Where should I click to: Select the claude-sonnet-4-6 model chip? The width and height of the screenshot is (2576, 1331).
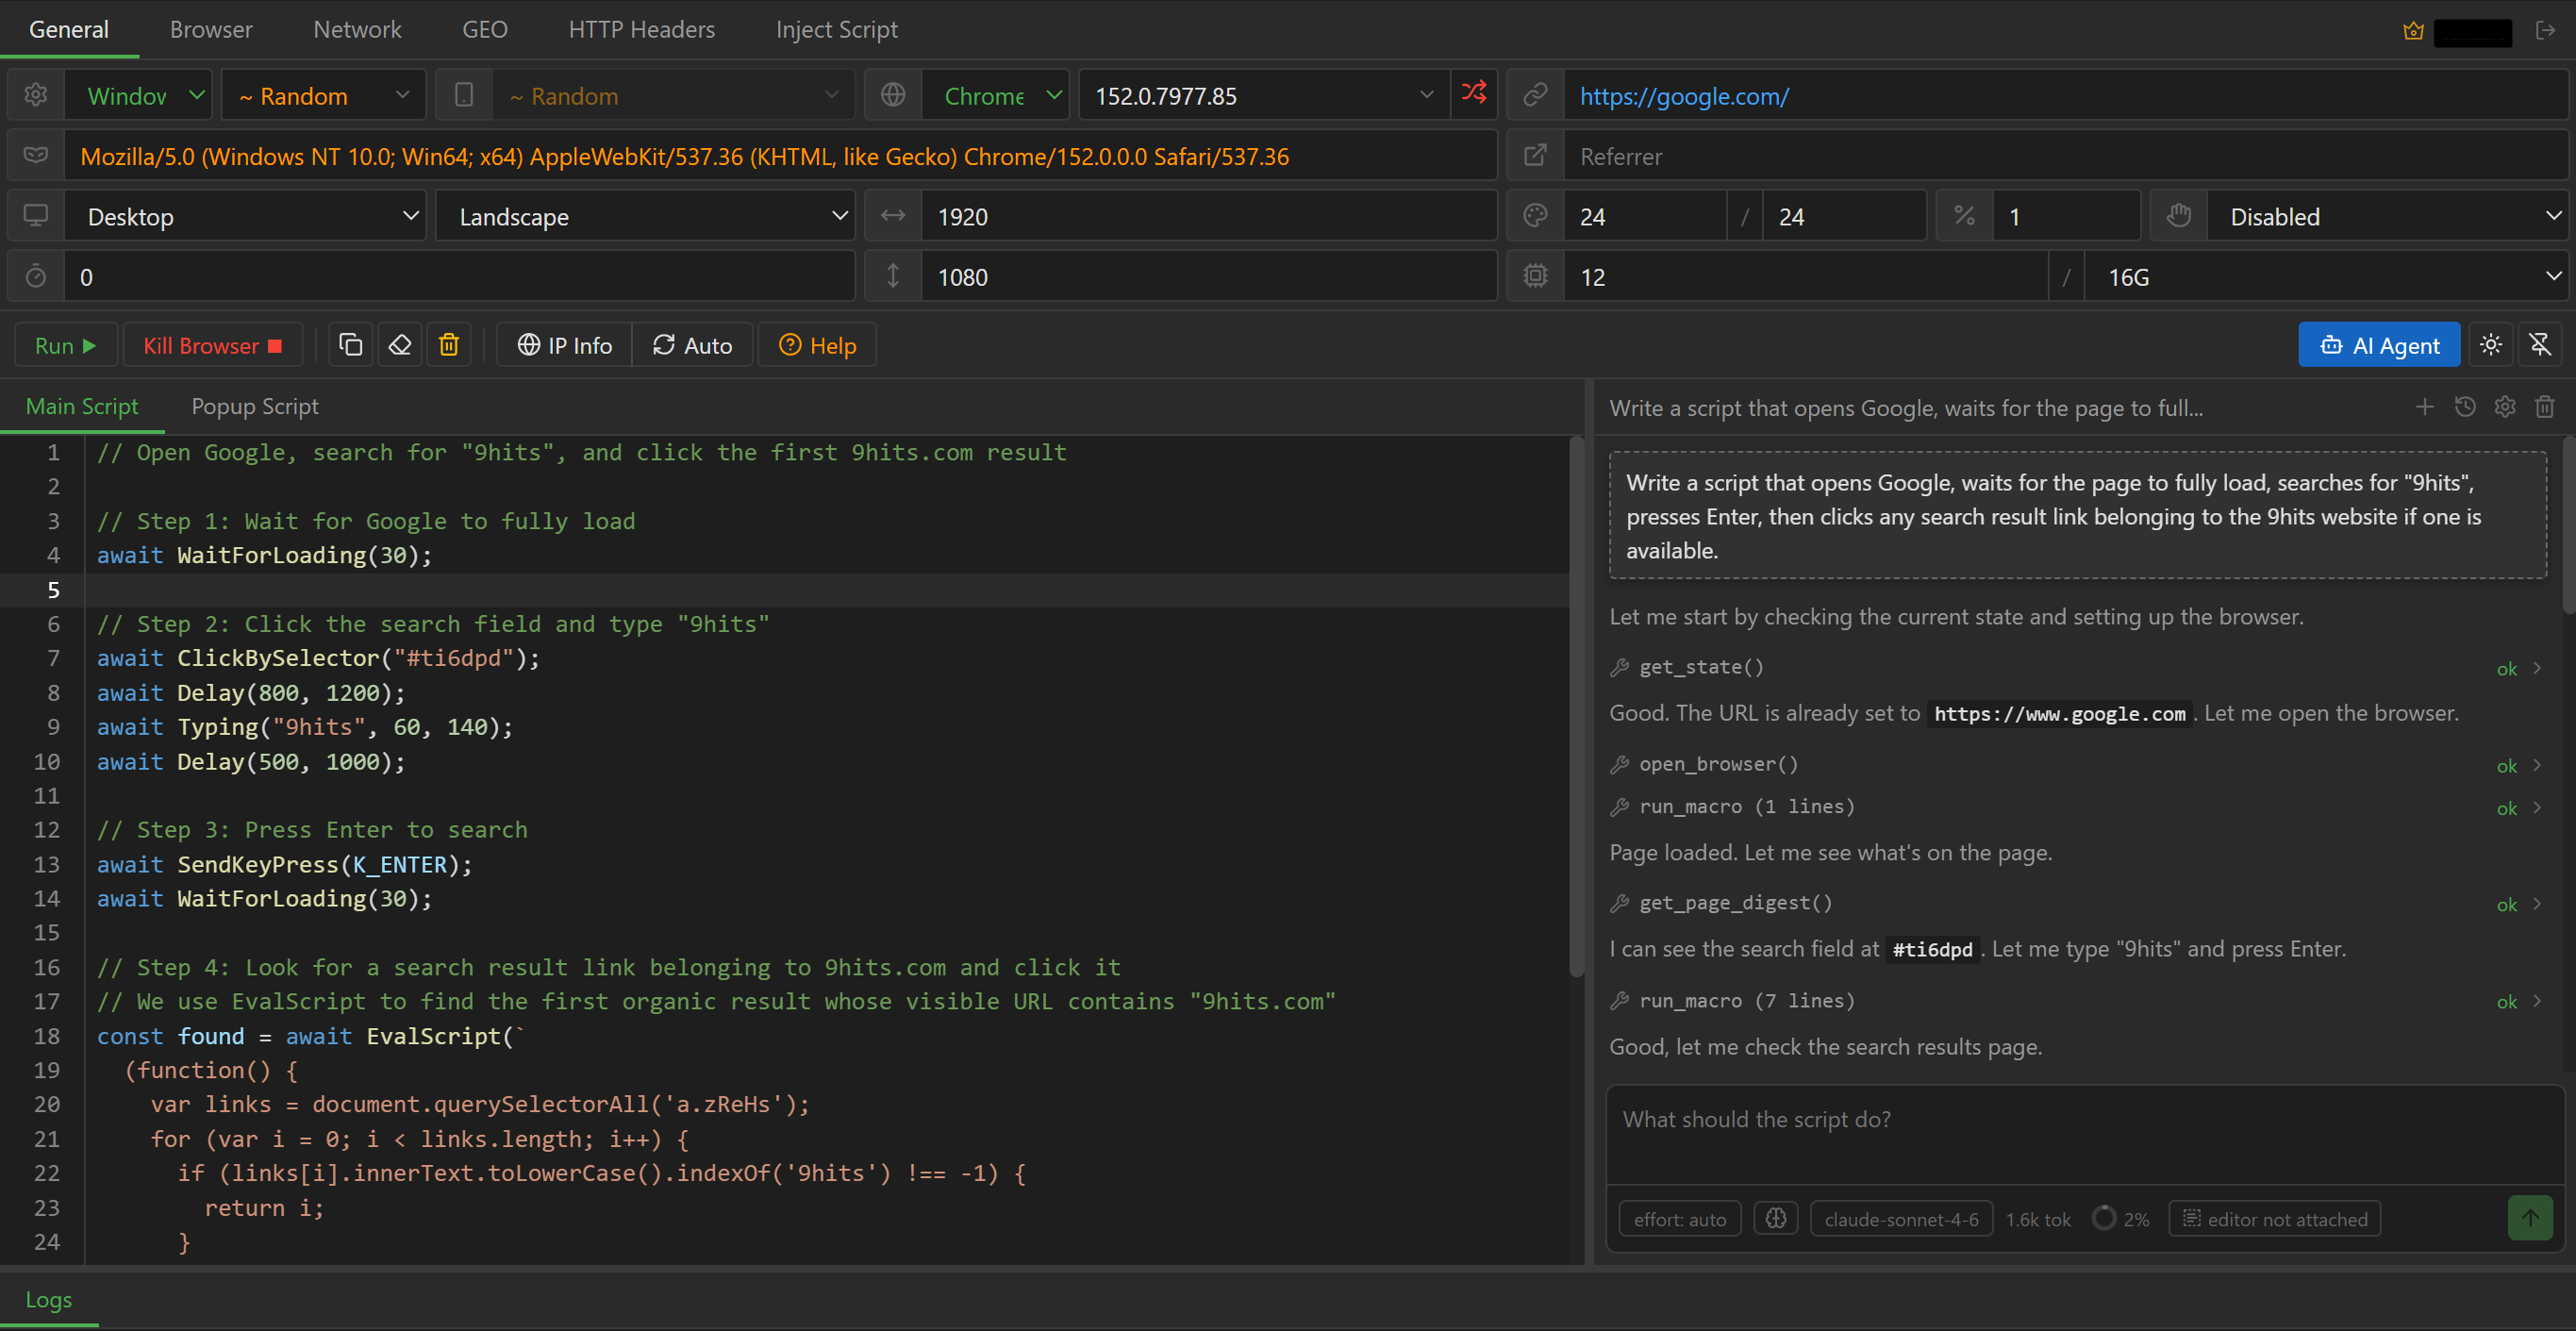(x=1901, y=1219)
